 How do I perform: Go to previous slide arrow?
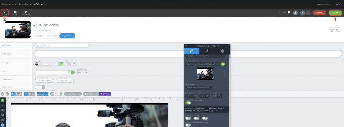tap(303, 13)
